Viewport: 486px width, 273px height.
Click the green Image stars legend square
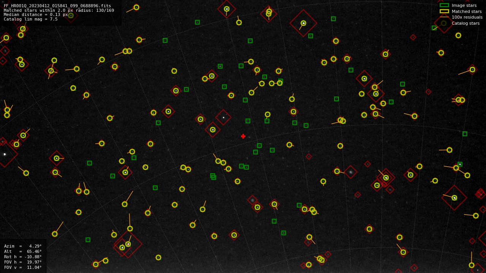[444, 5]
